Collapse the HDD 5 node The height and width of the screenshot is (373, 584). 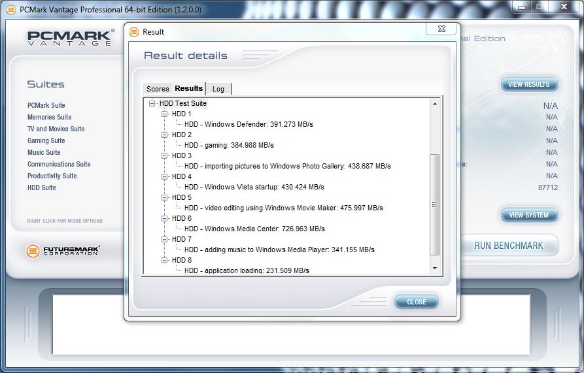click(x=165, y=197)
